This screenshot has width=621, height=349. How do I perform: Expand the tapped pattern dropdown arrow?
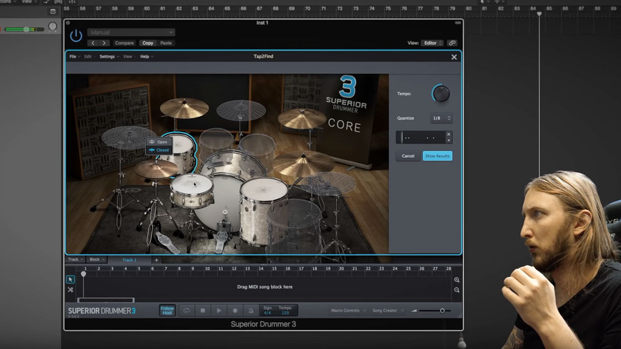coord(449,140)
